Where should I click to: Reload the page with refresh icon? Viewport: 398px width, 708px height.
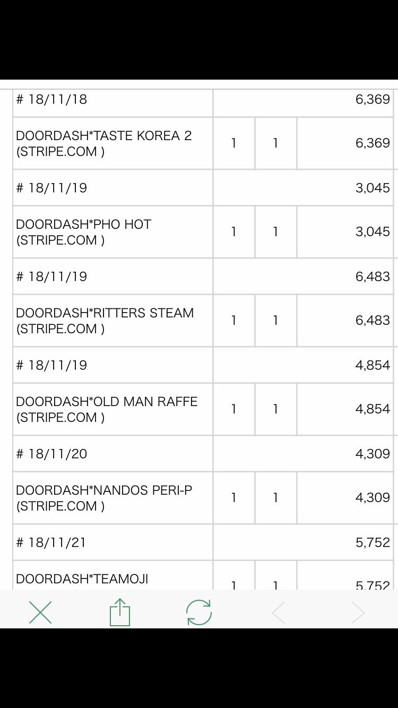[199, 612]
